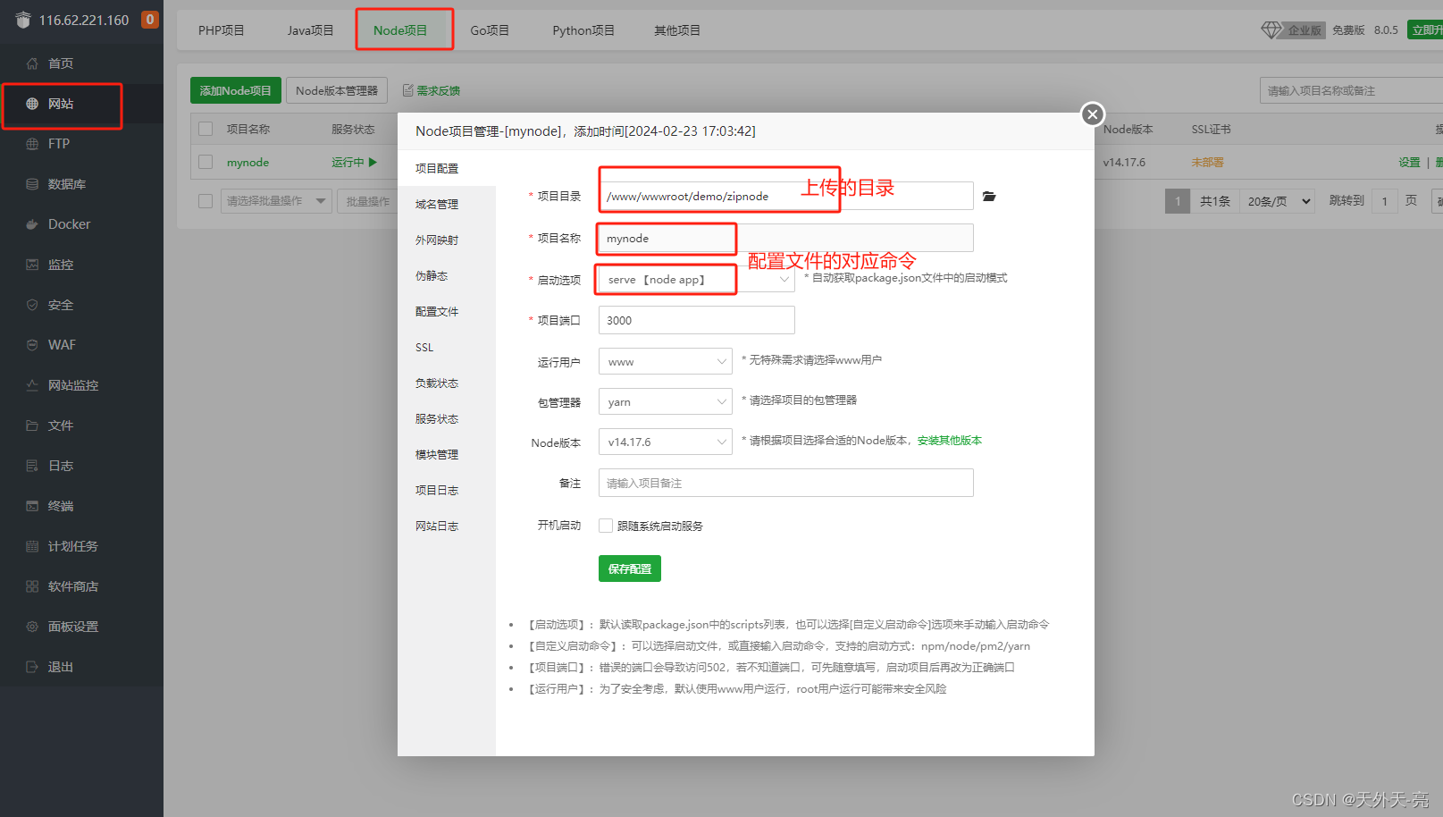
Task: Click the play icon beside 运行中
Action: coord(373,163)
